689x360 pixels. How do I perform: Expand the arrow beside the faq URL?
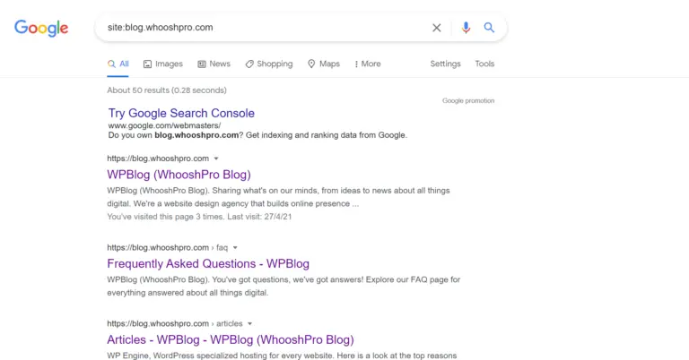coord(236,247)
